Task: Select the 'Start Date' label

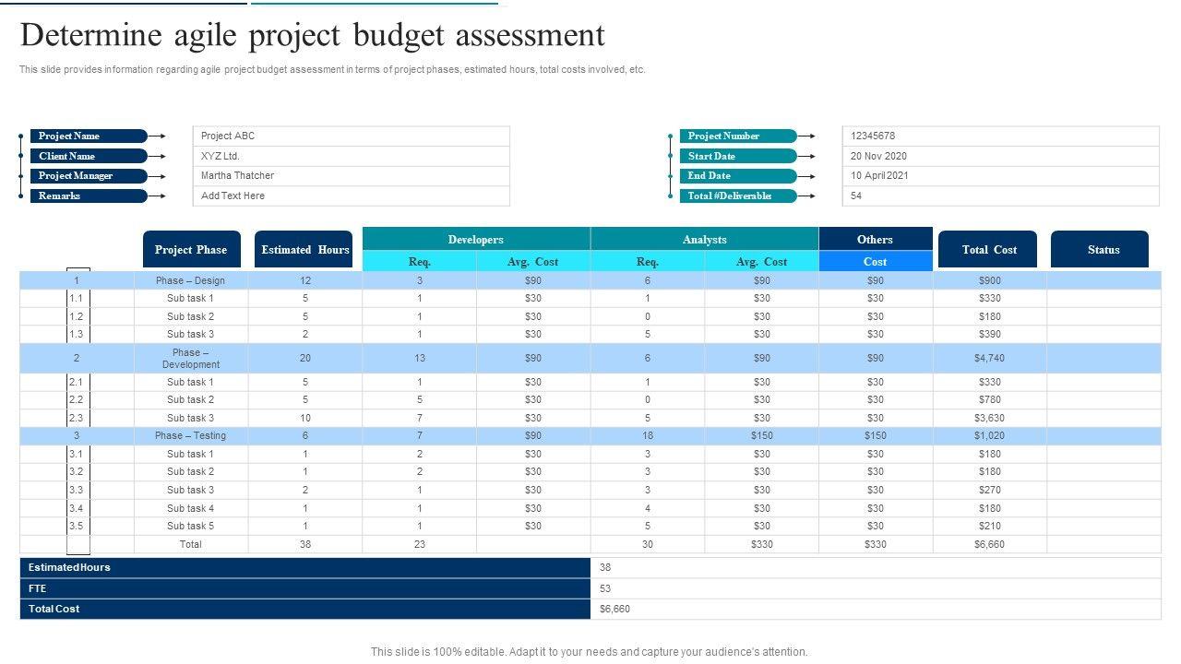Action: click(x=738, y=156)
